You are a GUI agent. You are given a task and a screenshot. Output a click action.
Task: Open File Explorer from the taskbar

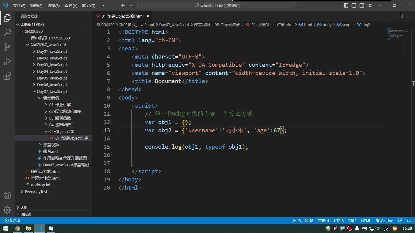pos(29,228)
